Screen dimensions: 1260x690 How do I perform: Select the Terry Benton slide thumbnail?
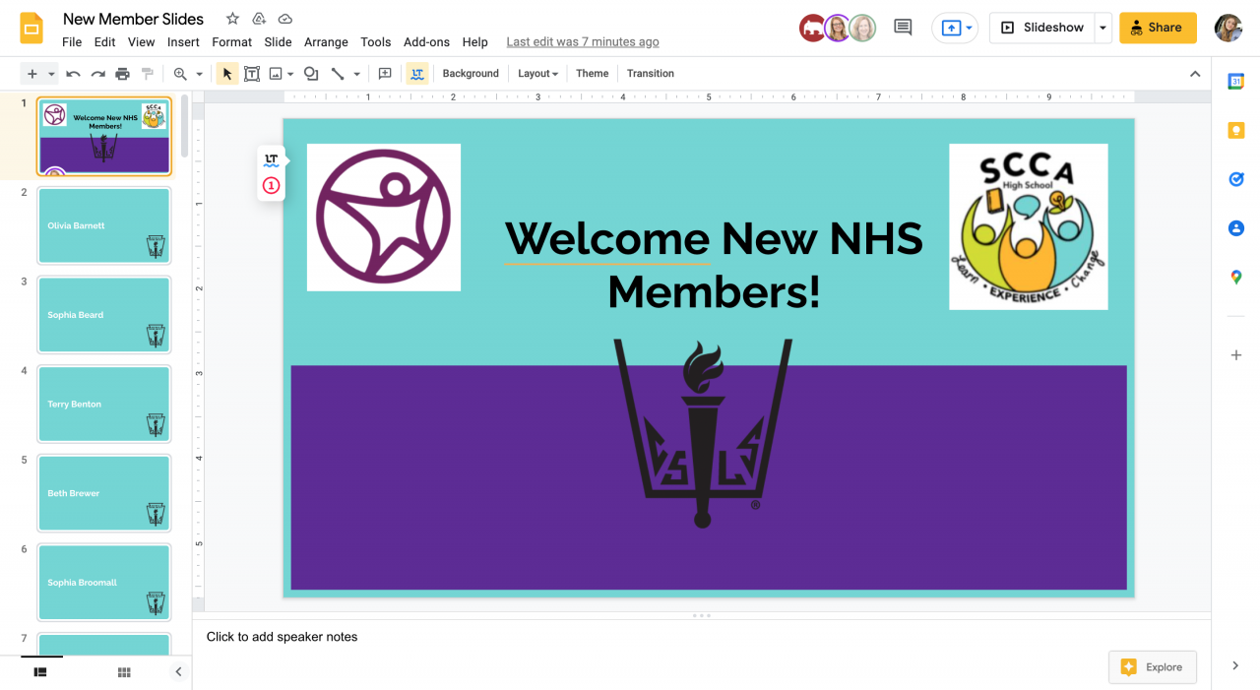coord(104,404)
